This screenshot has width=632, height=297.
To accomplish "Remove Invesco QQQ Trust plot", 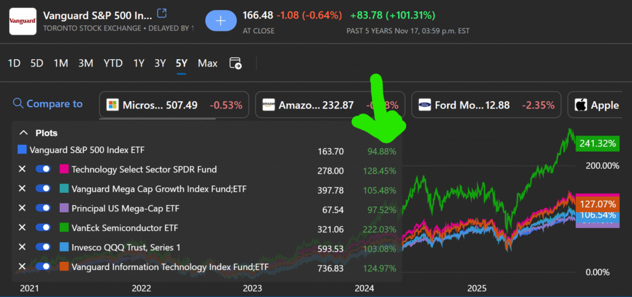I will [x=22, y=247].
